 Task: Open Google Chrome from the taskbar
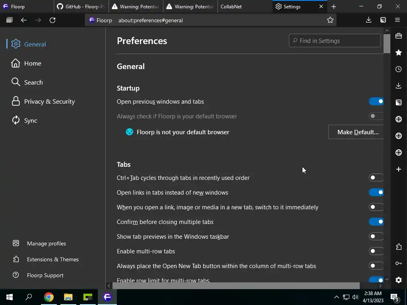tap(48, 297)
